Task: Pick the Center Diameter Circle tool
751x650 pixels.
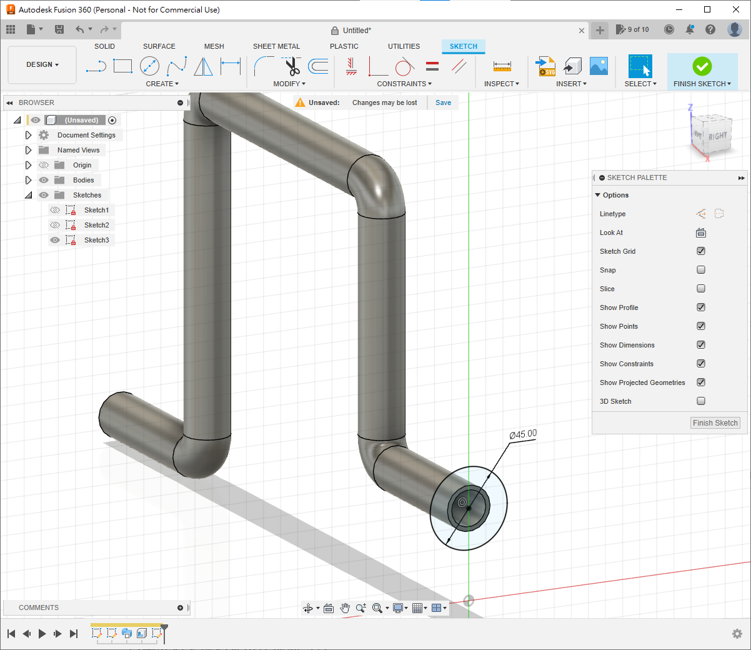Action: coord(149,66)
